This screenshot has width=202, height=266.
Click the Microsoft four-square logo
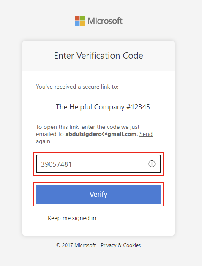coord(80,21)
